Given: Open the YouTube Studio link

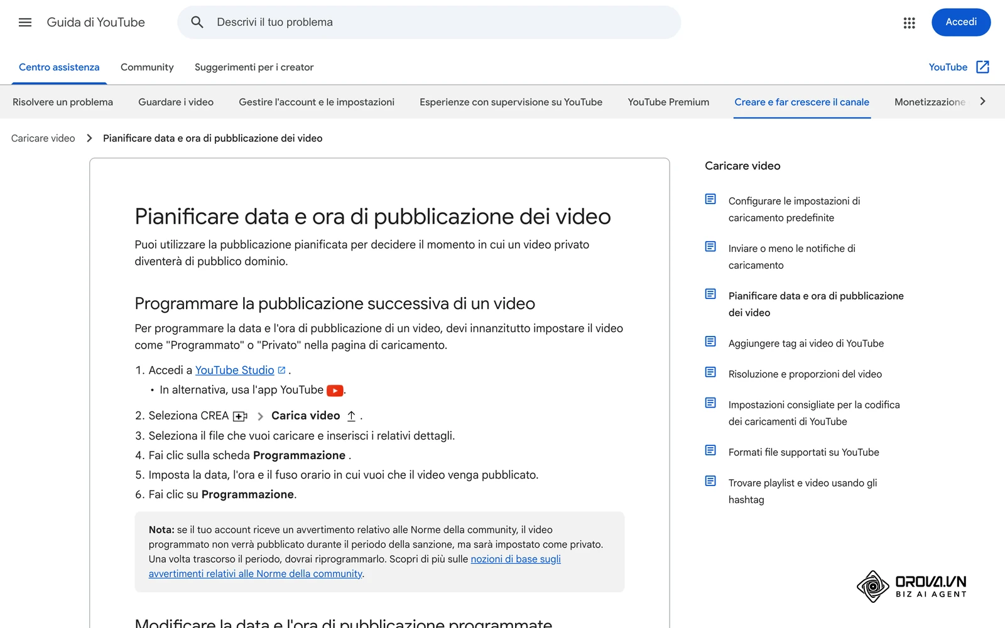Looking at the screenshot, I should pyautogui.click(x=234, y=371).
